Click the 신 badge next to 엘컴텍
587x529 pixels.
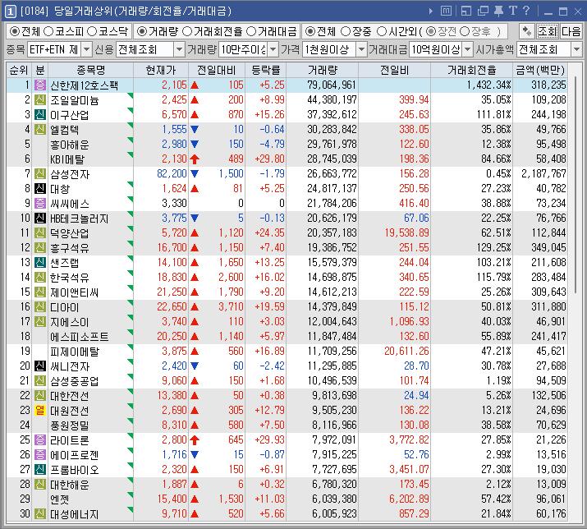point(40,129)
